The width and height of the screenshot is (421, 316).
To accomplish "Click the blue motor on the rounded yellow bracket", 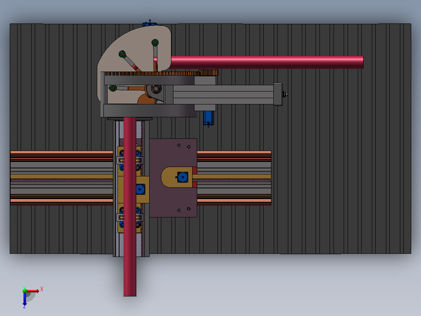I will [x=183, y=177].
